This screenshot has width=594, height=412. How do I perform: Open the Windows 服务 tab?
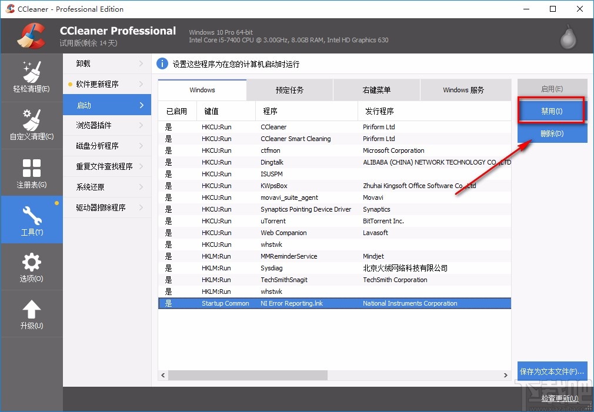pos(465,89)
